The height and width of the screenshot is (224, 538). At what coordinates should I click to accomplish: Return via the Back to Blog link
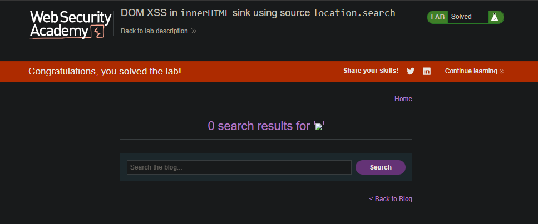(x=391, y=199)
